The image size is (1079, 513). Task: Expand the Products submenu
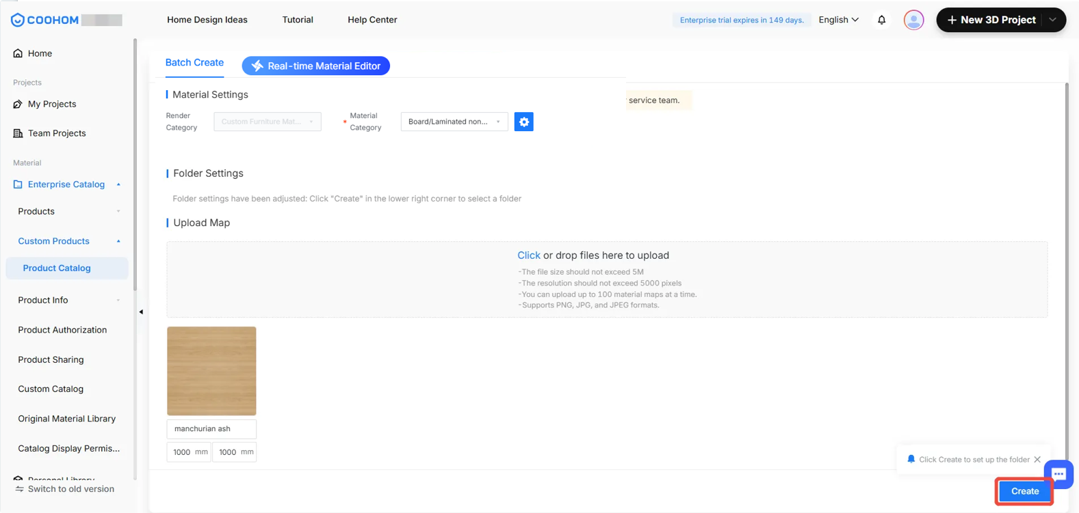[x=118, y=211]
